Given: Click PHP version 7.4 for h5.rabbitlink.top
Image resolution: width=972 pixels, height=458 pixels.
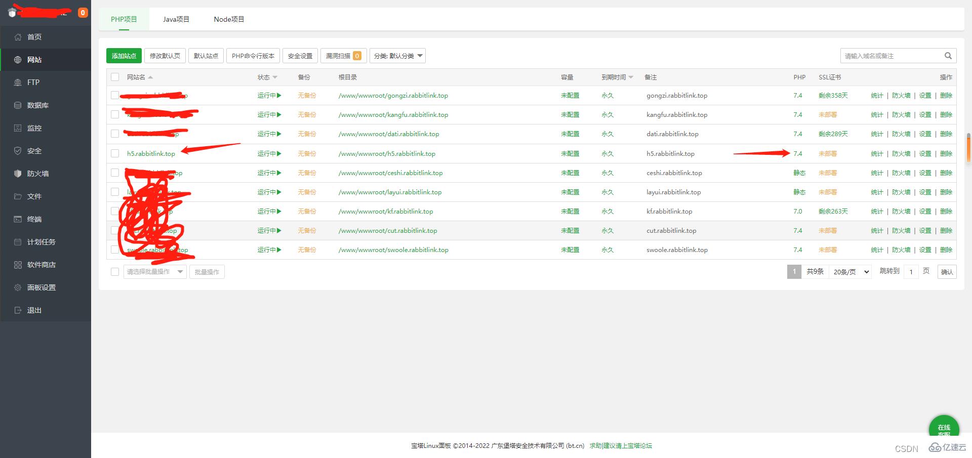Looking at the screenshot, I should [x=798, y=153].
